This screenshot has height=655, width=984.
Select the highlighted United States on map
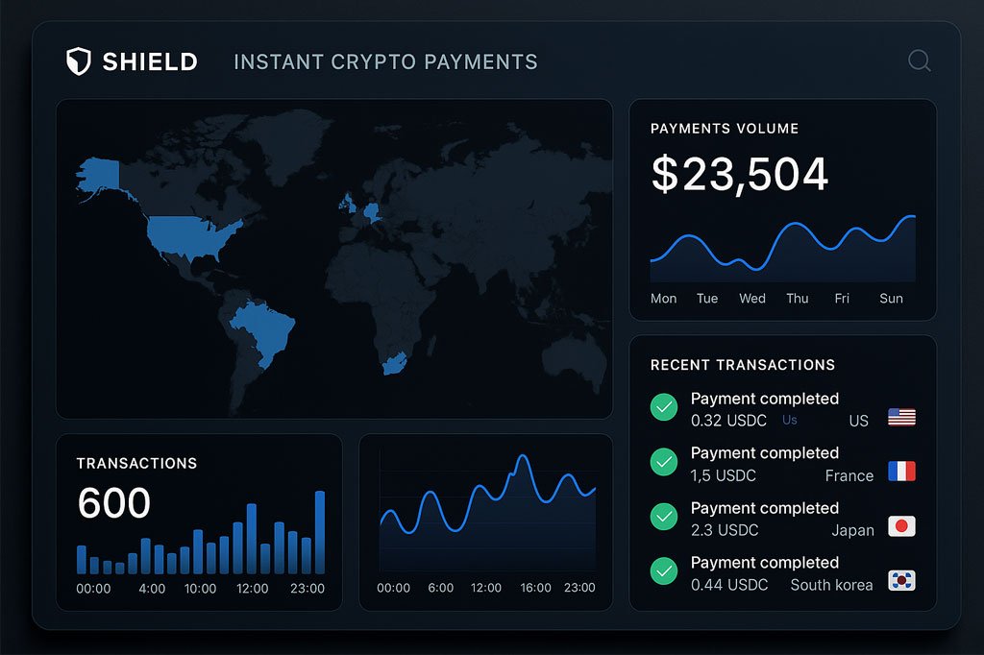(192, 235)
